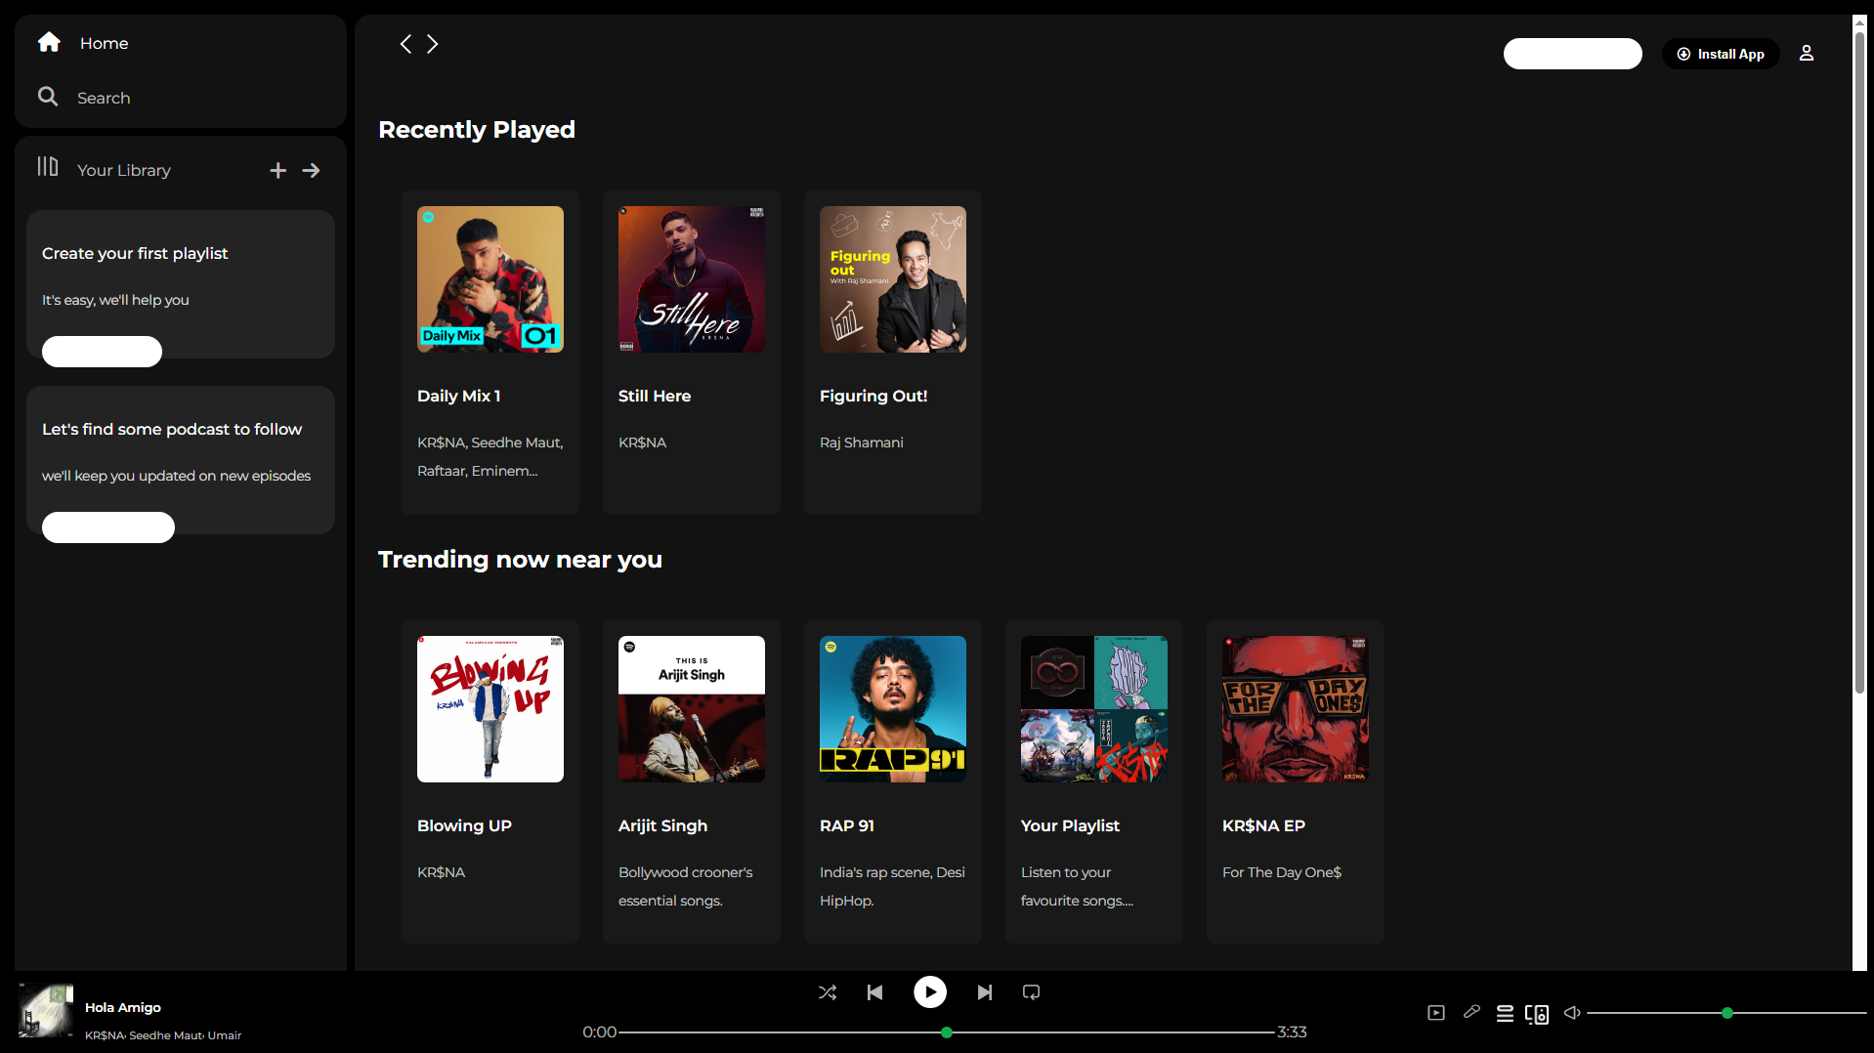1874x1053 pixels.
Task: Open the Now Playing view icon
Action: [1436, 1013]
